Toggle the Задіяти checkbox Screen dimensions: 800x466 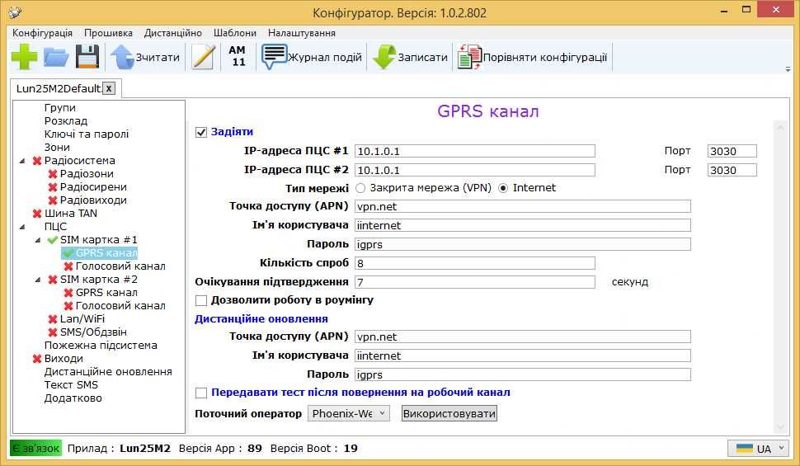(201, 132)
